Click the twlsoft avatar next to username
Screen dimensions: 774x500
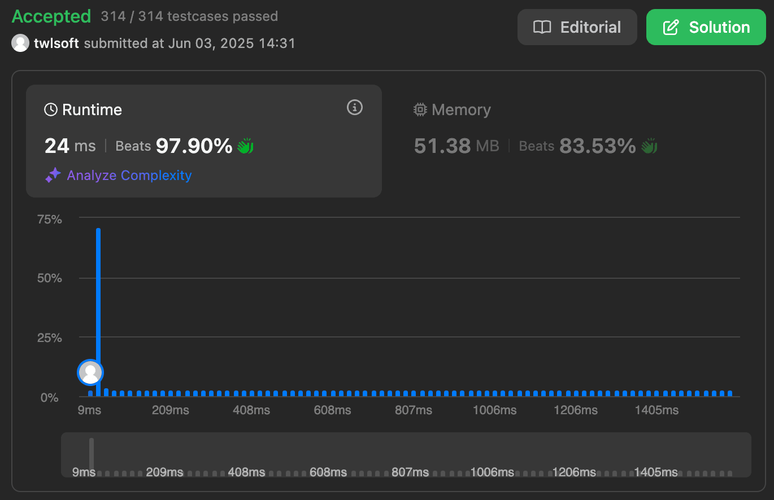pos(20,43)
